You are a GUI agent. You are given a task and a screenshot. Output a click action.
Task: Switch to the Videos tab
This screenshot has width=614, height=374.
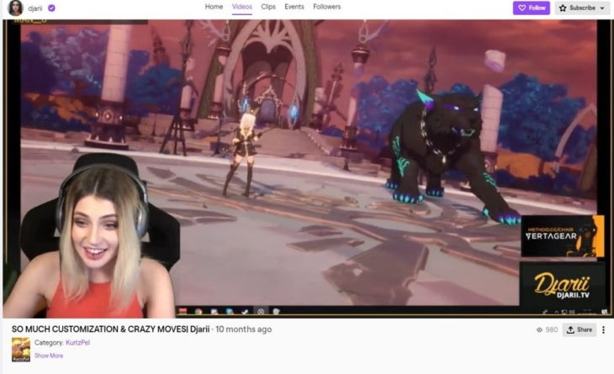pos(242,7)
